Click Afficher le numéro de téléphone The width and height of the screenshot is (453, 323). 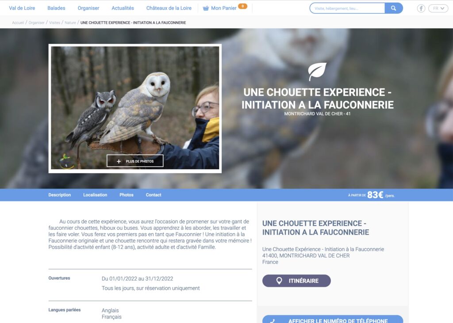coord(333,319)
